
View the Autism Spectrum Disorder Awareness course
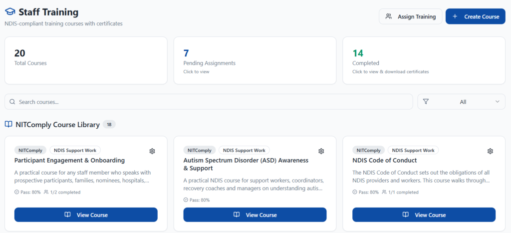[255, 215]
